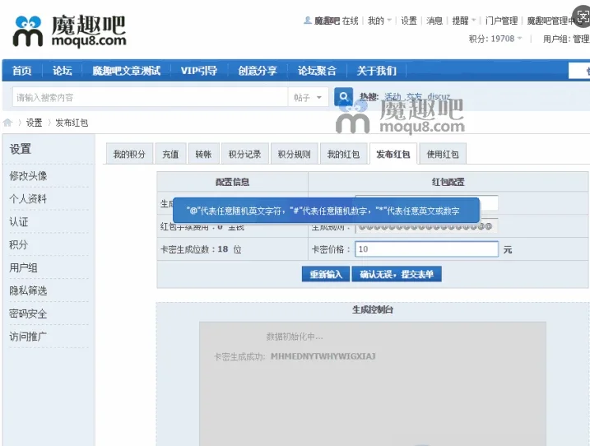Viewport: 590px width, 446px height.
Task: Open the 帖子 search type dropdown
Action: tap(308, 97)
